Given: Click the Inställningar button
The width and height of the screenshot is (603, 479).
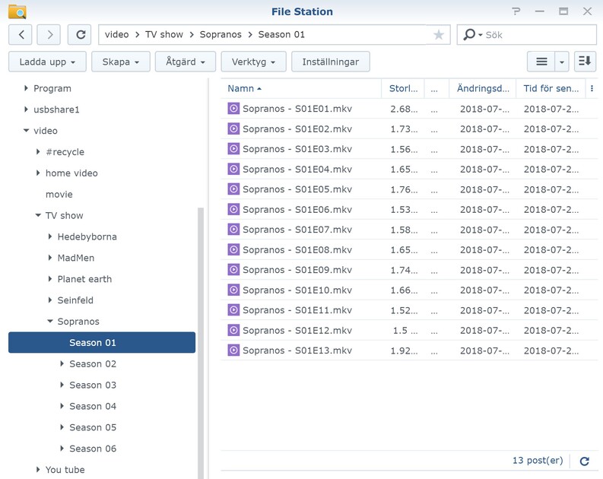Looking at the screenshot, I should pyautogui.click(x=330, y=62).
